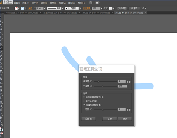Expand the fill color dropdown arrow
The height and width of the screenshot is (138, 177).
[19, 8]
